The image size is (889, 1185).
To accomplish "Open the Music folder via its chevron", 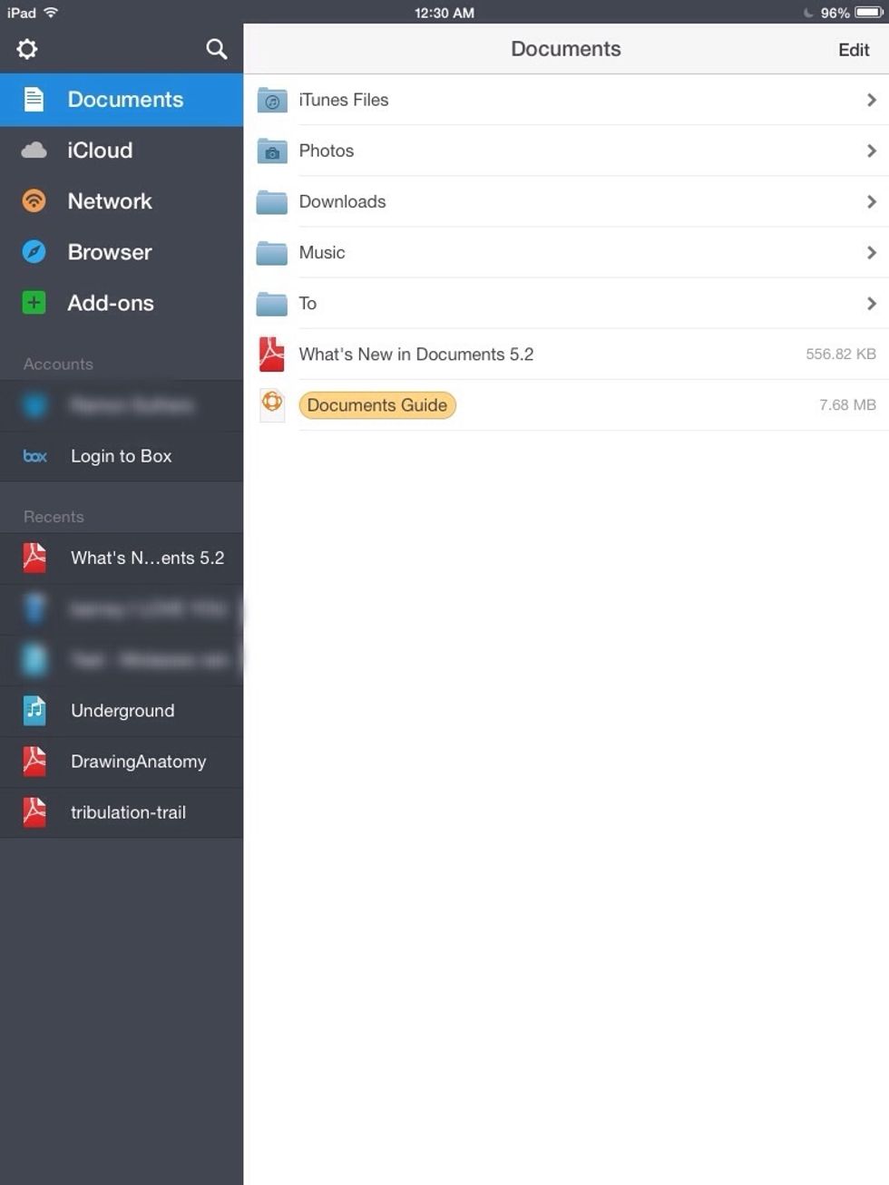I will click(x=873, y=252).
